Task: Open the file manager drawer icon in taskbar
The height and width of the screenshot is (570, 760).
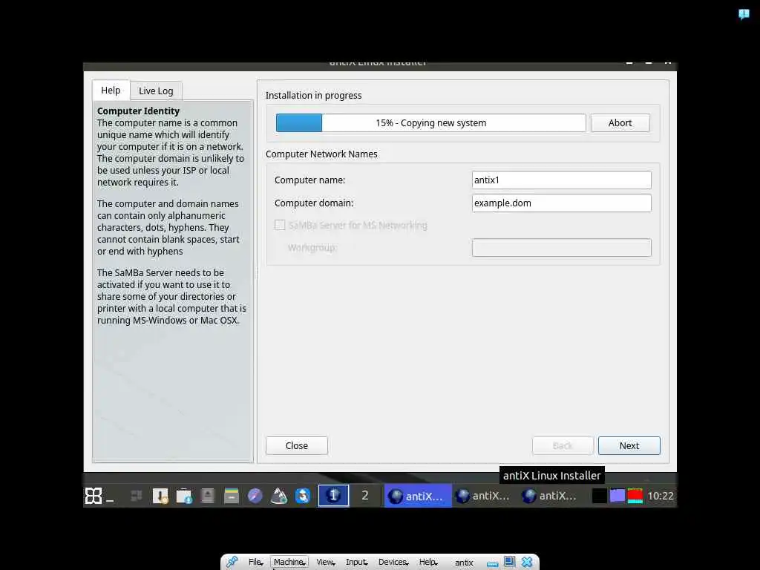Action: click(x=160, y=495)
